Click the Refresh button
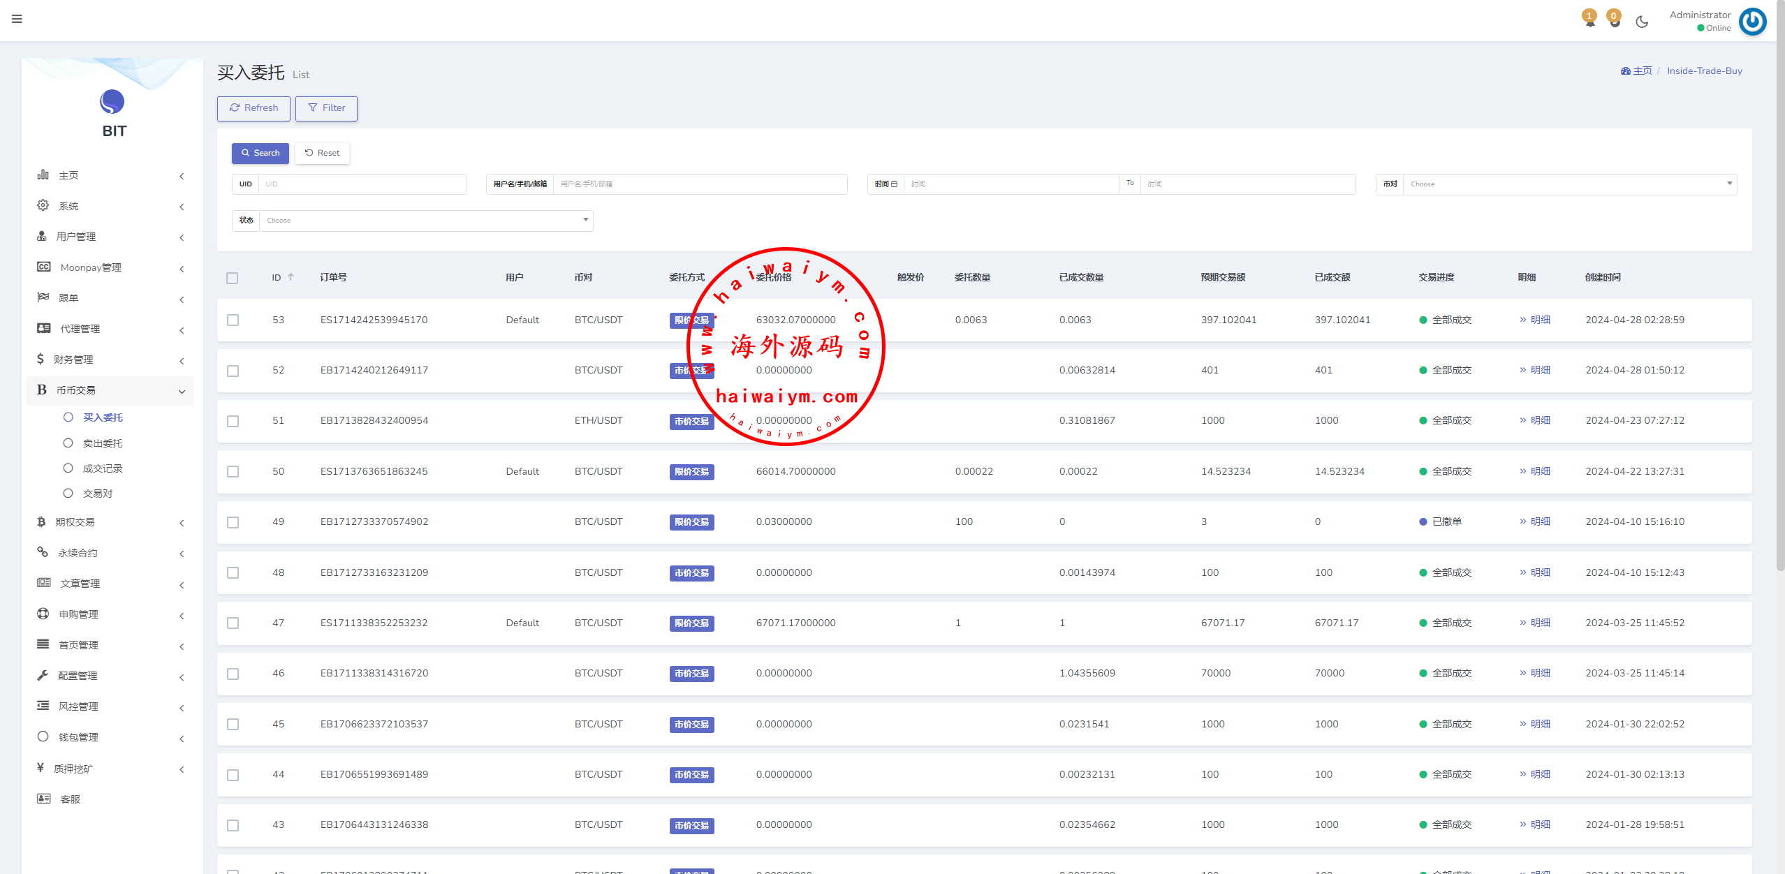1785x874 pixels. tap(254, 108)
